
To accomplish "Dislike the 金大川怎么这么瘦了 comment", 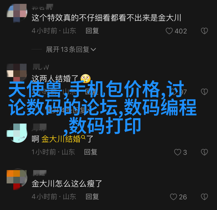I will pyautogui.click(x=204, y=197).
